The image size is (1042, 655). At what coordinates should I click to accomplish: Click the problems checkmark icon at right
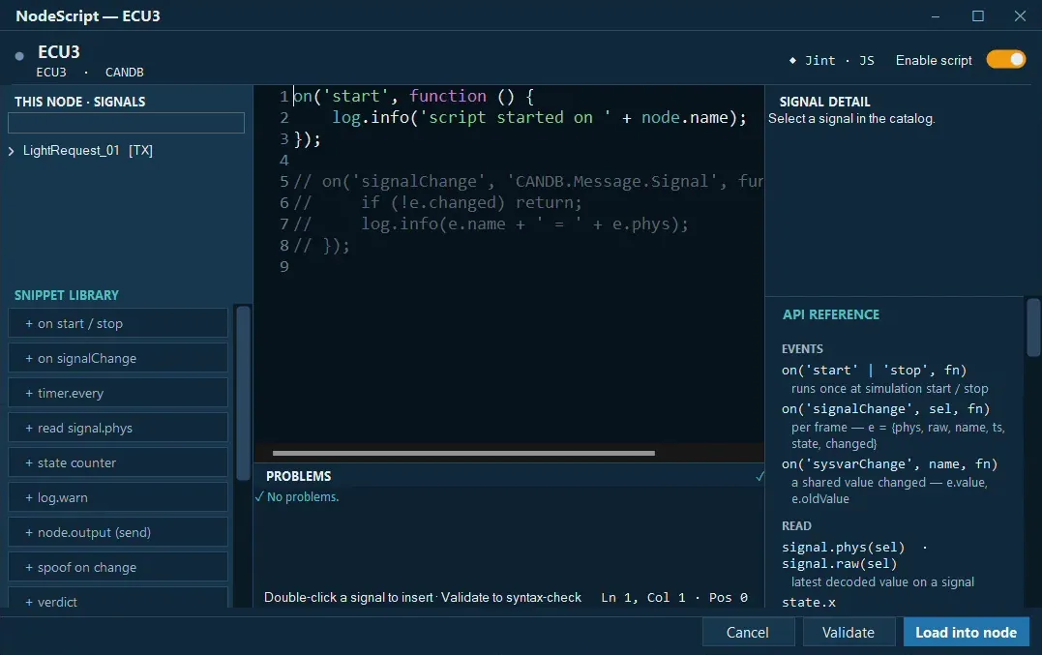[x=759, y=476]
